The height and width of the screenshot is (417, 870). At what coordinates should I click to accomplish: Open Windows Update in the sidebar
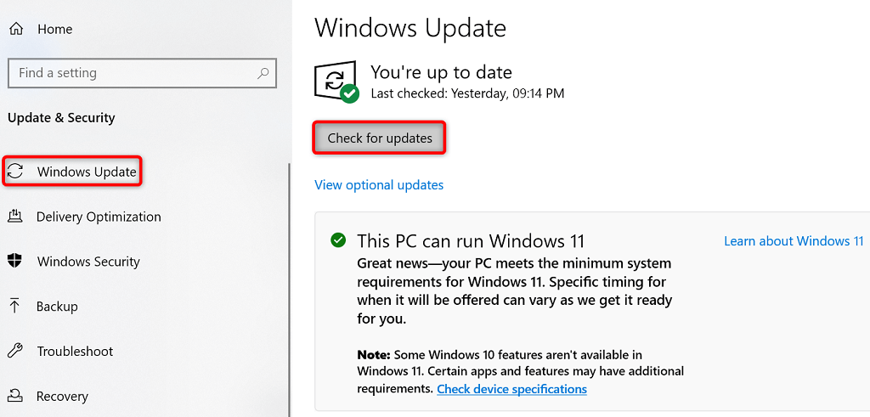87,172
